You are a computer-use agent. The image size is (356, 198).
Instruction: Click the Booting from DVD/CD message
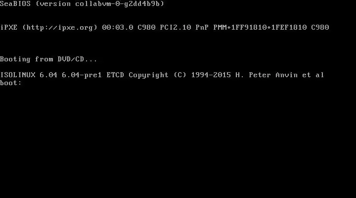coord(48,59)
